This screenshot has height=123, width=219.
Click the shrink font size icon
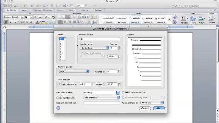(40, 17)
